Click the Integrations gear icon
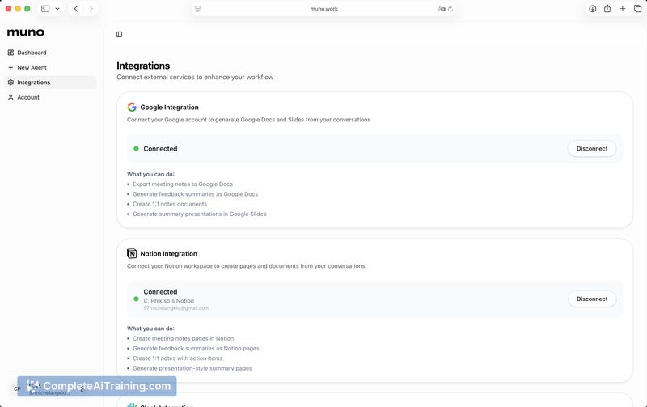Viewport: 647px width, 407px height. coord(11,83)
